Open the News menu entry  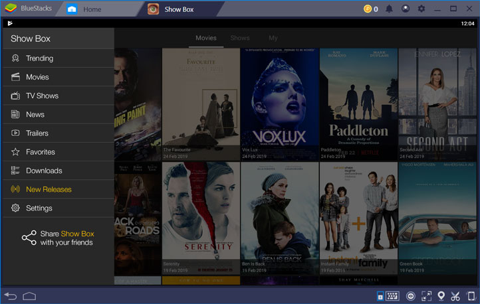click(59, 114)
